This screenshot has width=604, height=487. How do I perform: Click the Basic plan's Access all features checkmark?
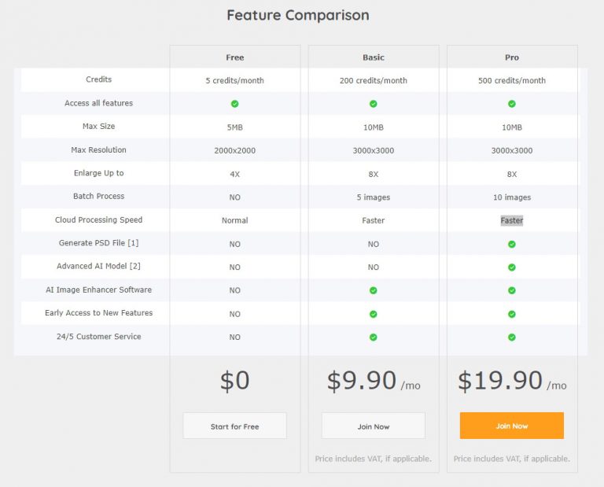[374, 104]
